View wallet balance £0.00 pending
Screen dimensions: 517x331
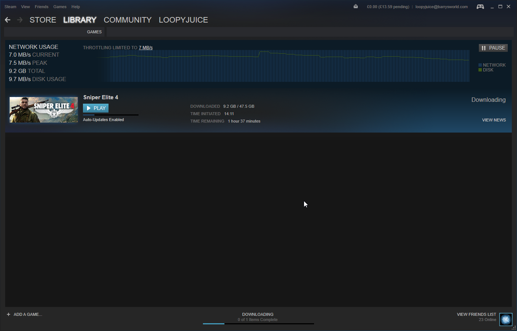pyautogui.click(x=388, y=7)
